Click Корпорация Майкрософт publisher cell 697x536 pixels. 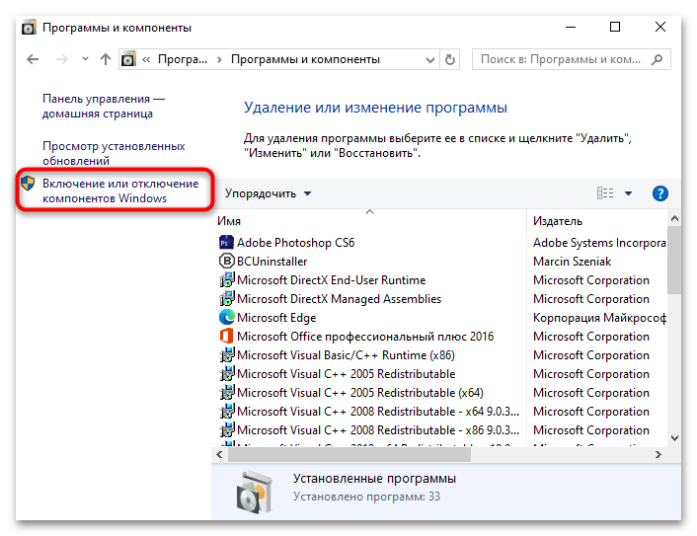599,318
